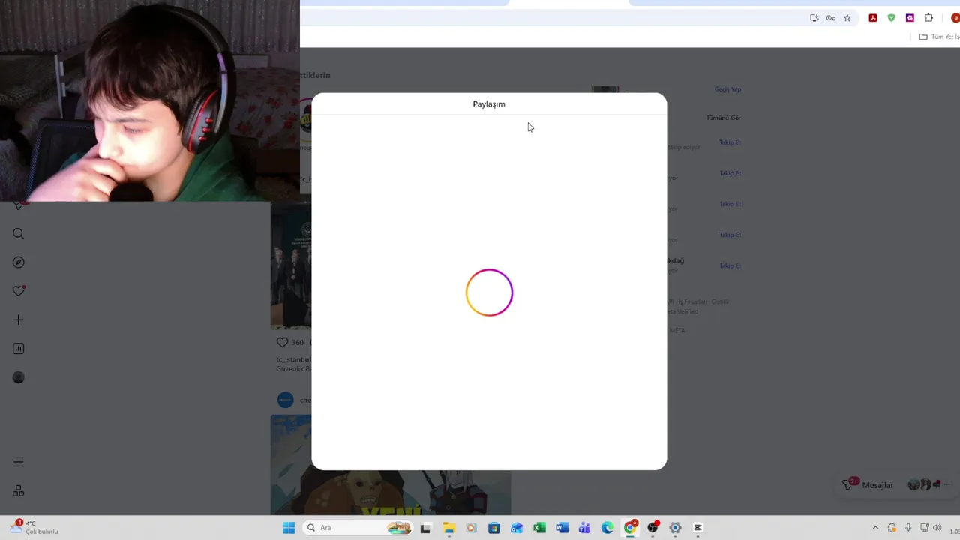Open the Adobe Acrobat extension

pos(873,18)
